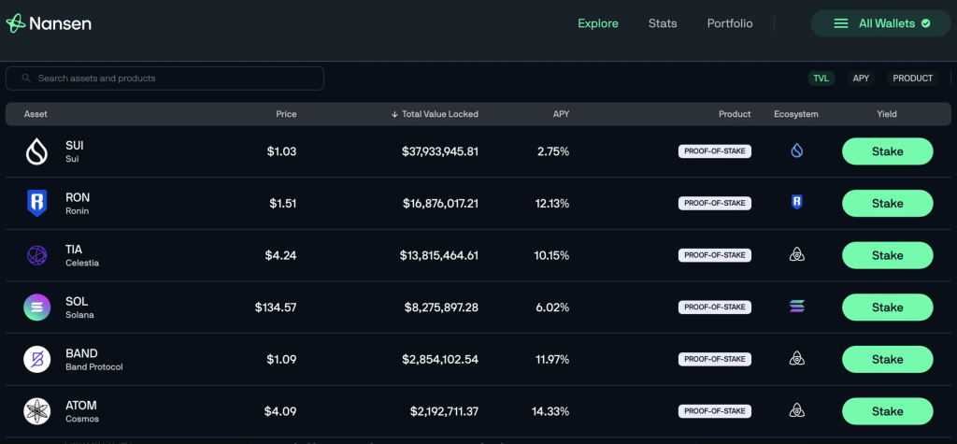This screenshot has width=957, height=444.
Task: Sort by the APY column header
Action: pos(561,114)
